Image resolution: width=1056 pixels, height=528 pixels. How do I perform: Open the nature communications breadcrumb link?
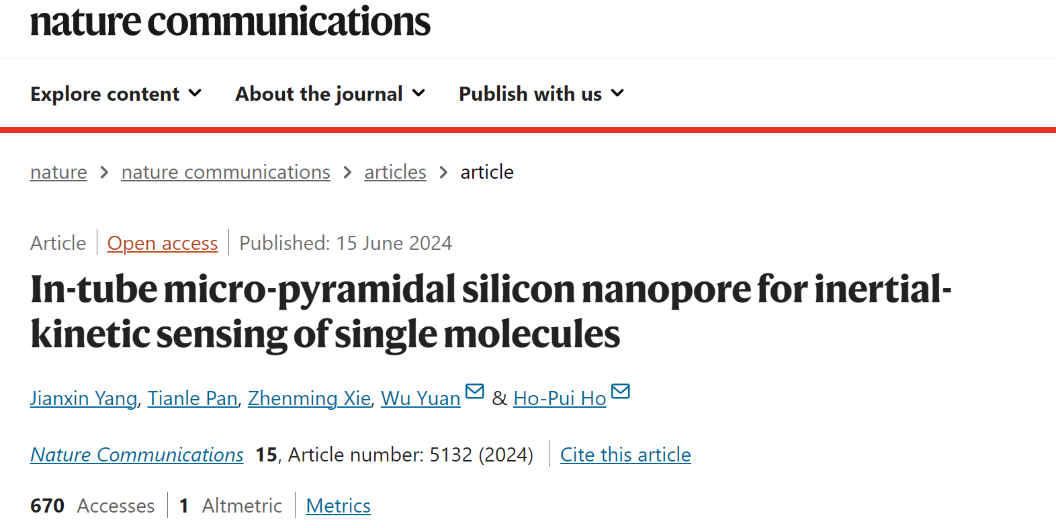coord(226,172)
